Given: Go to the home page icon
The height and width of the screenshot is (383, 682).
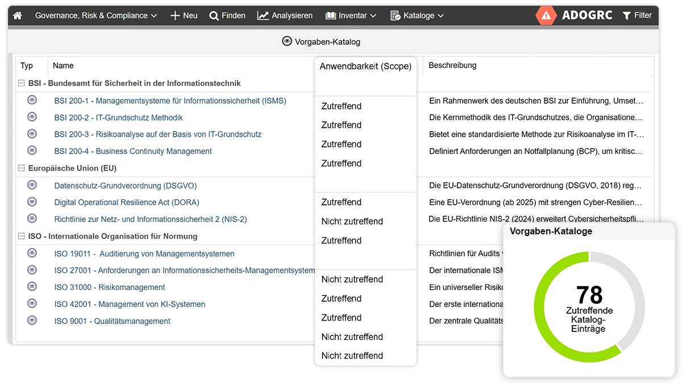Looking at the screenshot, I should point(18,16).
